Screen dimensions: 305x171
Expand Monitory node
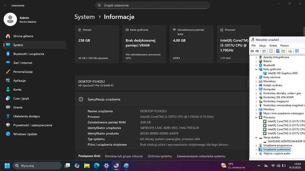pos(256,110)
